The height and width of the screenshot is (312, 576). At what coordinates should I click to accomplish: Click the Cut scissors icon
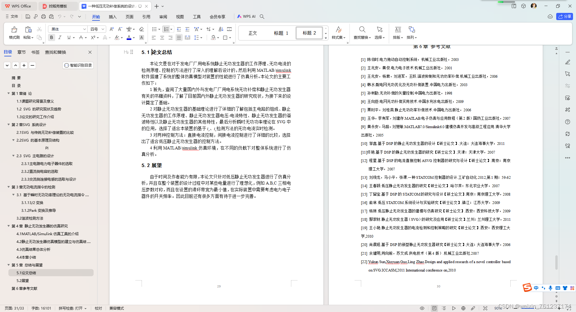click(x=39, y=29)
